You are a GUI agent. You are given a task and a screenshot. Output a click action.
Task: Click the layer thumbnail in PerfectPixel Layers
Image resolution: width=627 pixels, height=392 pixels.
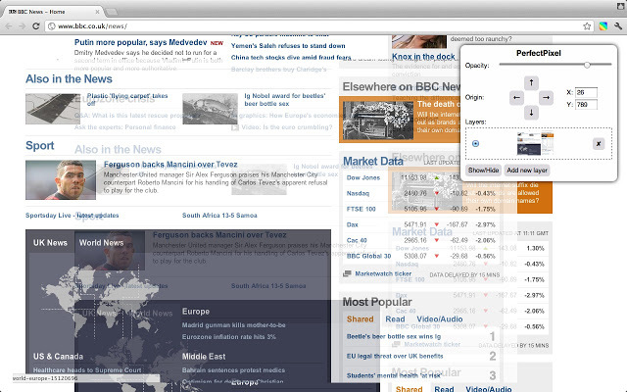(x=536, y=144)
